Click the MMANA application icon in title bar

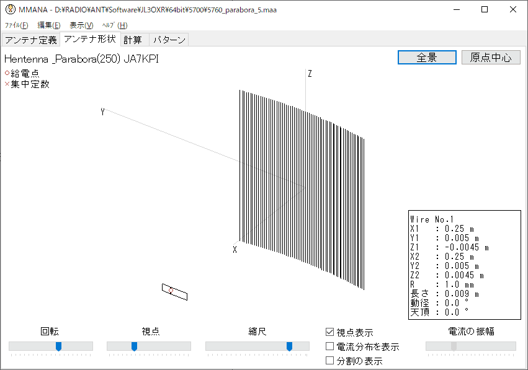pos(9,9)
